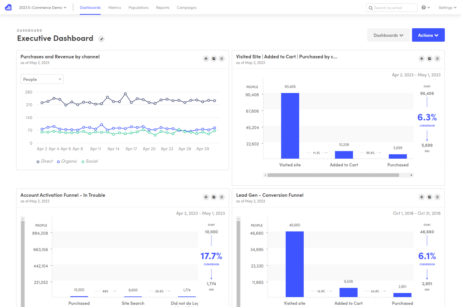Click the 20.6% step conversion label

click(x=159, y=291)
